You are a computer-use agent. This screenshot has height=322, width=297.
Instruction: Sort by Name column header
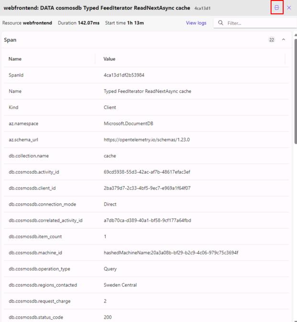[15, 59]
